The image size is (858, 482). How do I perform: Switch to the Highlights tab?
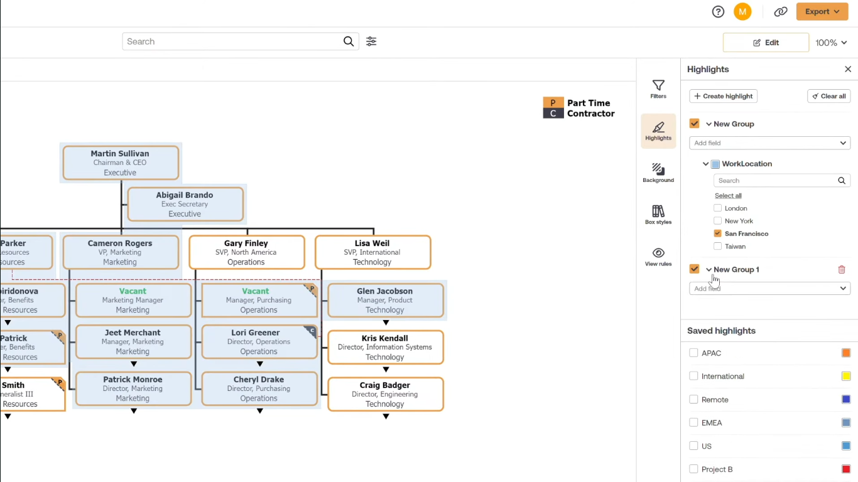click(x=658, y=131)
